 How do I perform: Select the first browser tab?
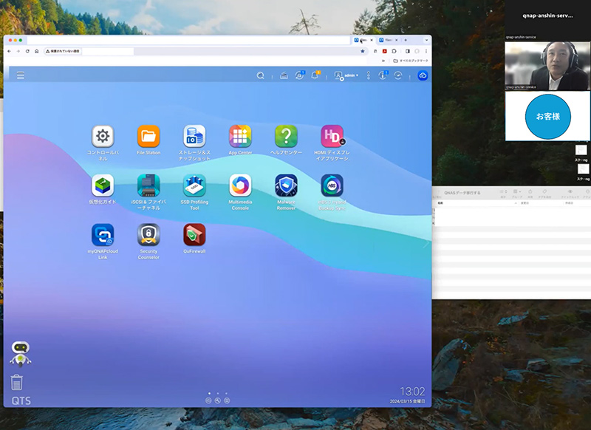(362, 40)
